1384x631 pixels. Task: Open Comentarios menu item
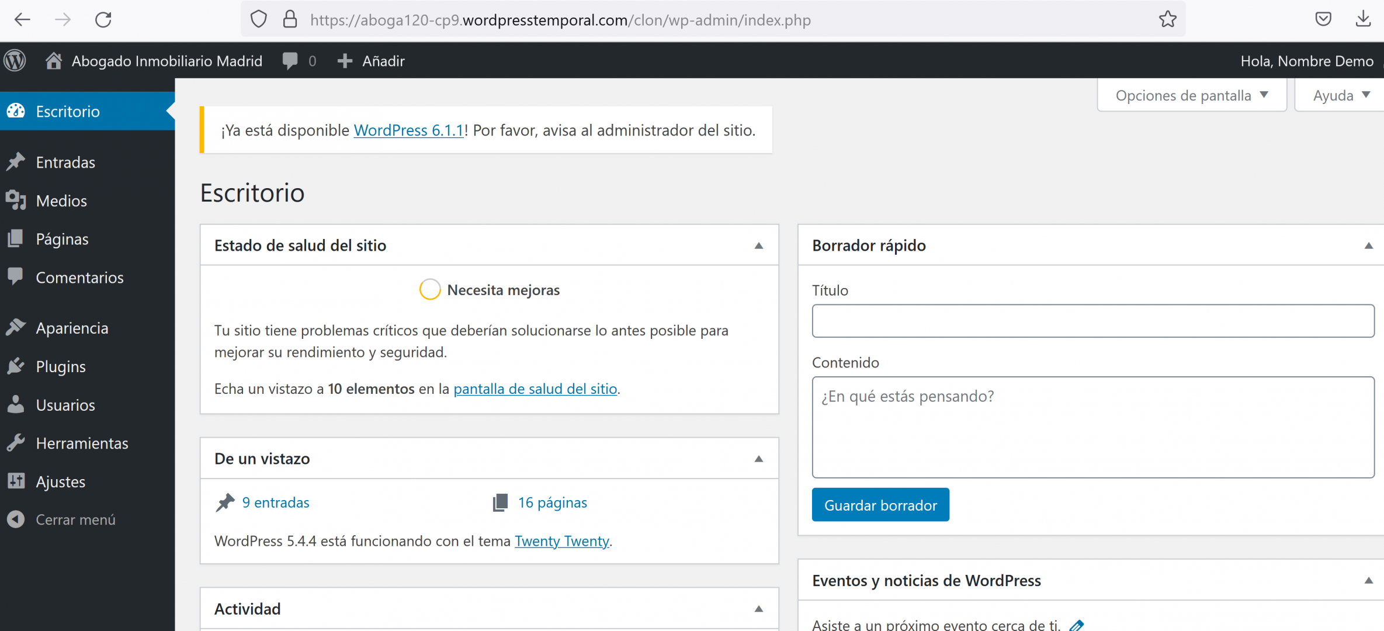click(x=88, y=277)
